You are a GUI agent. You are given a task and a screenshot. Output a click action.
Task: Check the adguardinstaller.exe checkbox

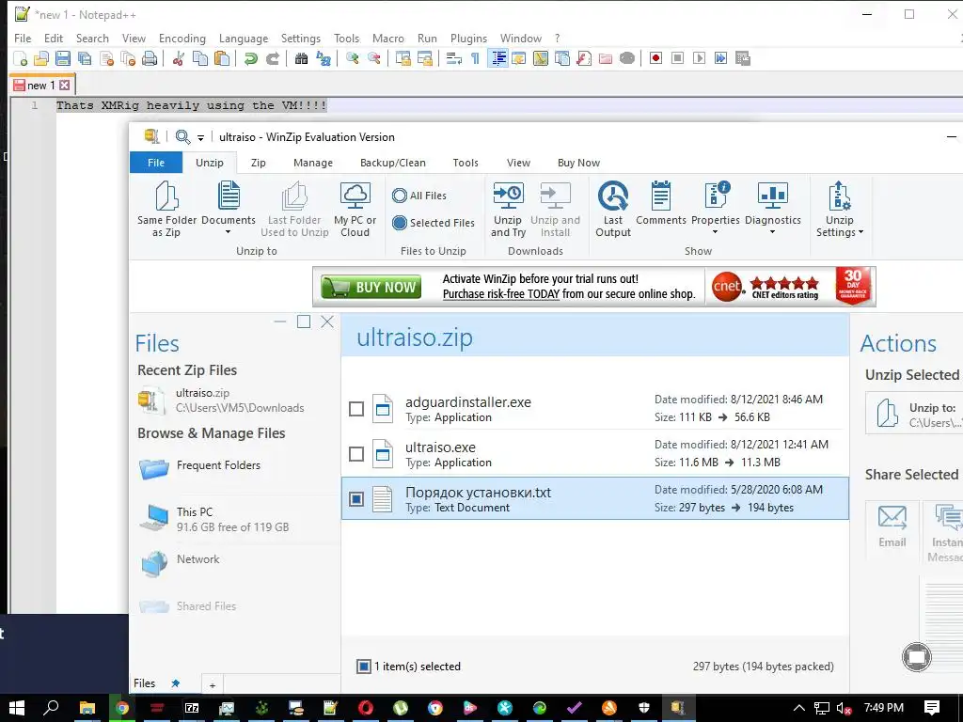[356, 409]
